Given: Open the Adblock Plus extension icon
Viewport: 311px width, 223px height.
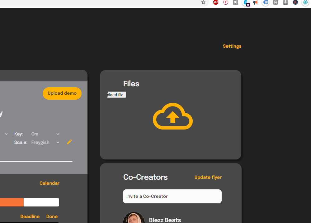Looking at the screenshot, I should [216, 2].
